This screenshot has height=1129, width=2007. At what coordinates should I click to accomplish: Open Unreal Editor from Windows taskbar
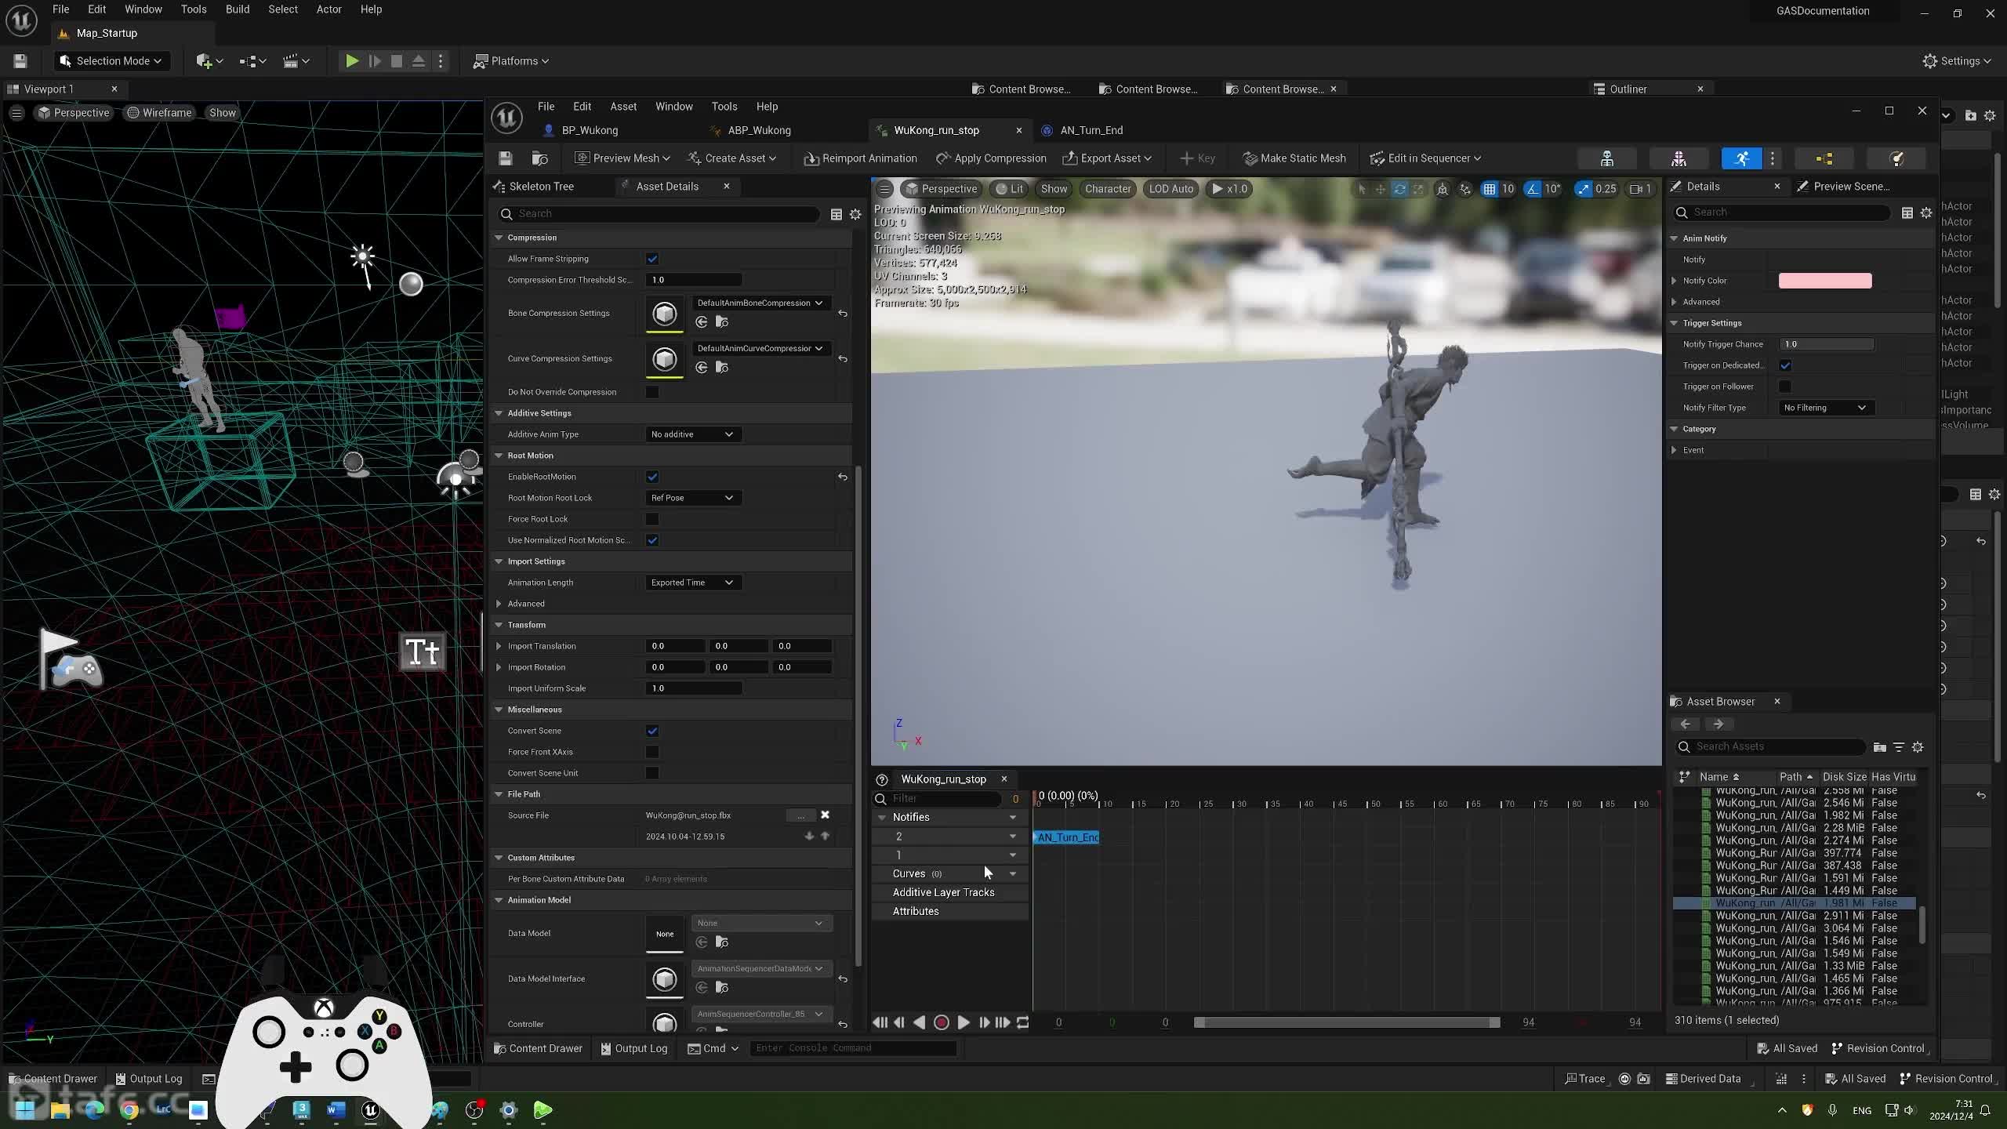(x=371, y=1109)
